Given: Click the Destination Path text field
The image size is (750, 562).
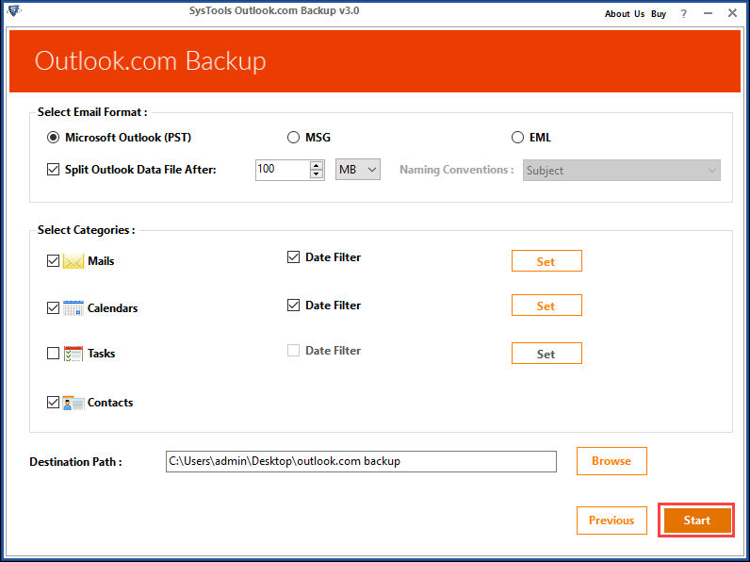Looking at the screenshot, I should pyautogui.click(x=361, y=461).
